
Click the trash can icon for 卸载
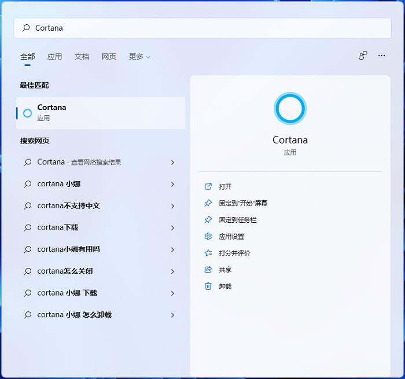(x=208, y=286)
